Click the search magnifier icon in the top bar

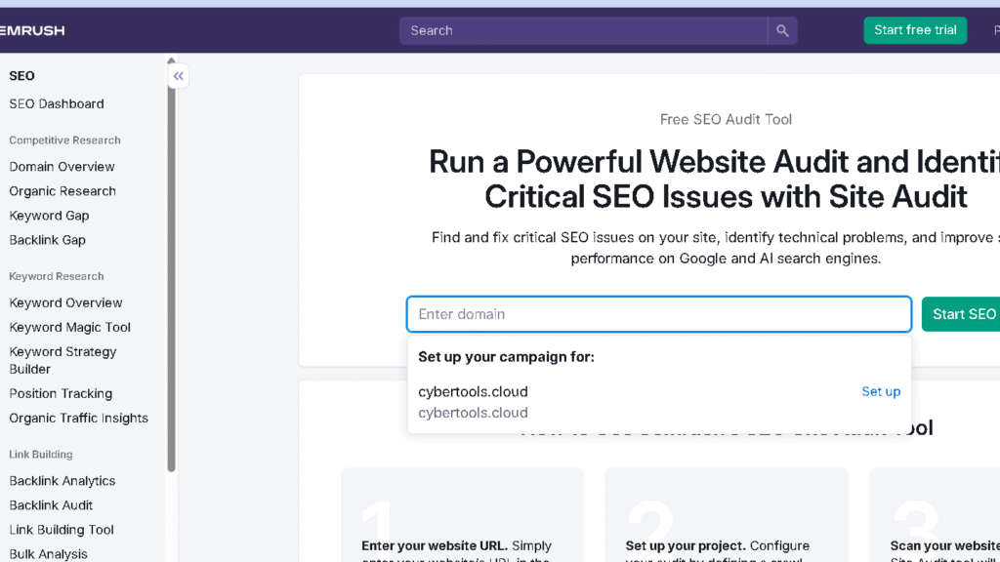(x=782, y=30)
